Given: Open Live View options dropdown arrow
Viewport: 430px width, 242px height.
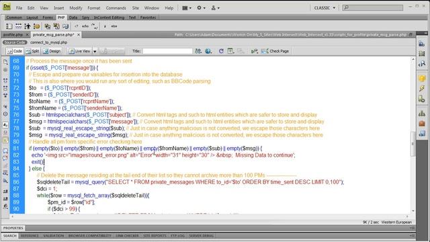Looking at the screenshot, I should point(95,51).
